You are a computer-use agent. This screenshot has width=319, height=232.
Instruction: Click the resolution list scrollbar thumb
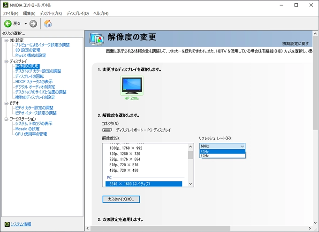point(190,155)
